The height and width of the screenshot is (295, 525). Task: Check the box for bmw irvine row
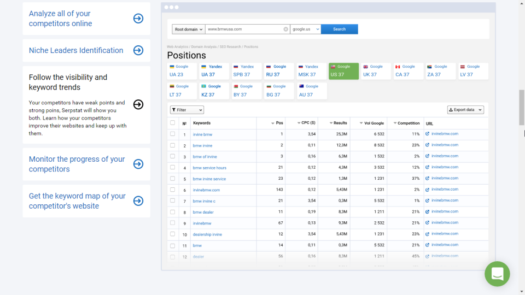point(172,145)
